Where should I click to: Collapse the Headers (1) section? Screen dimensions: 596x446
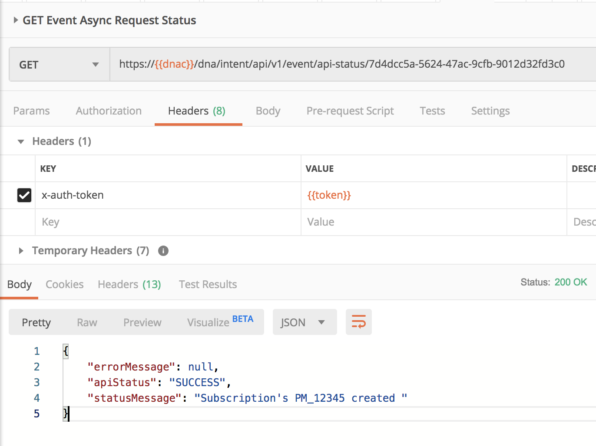coord(20,141)
